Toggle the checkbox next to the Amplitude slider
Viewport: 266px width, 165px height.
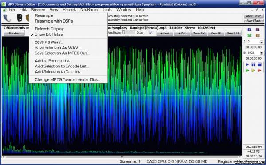150,33
